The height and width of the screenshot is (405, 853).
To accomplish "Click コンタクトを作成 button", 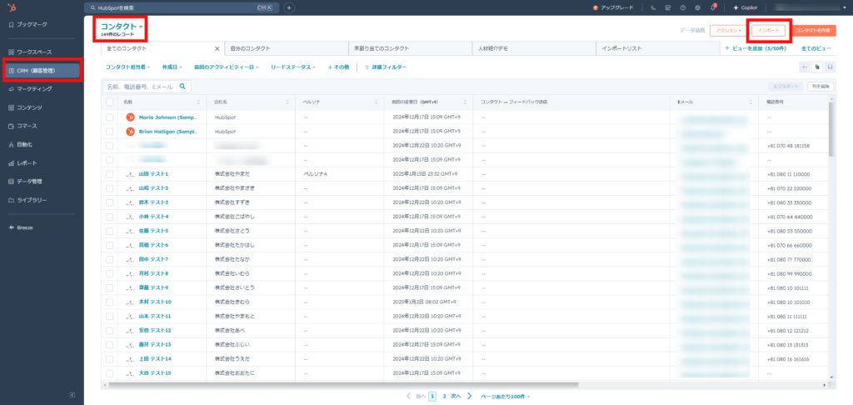I will 812,31.
